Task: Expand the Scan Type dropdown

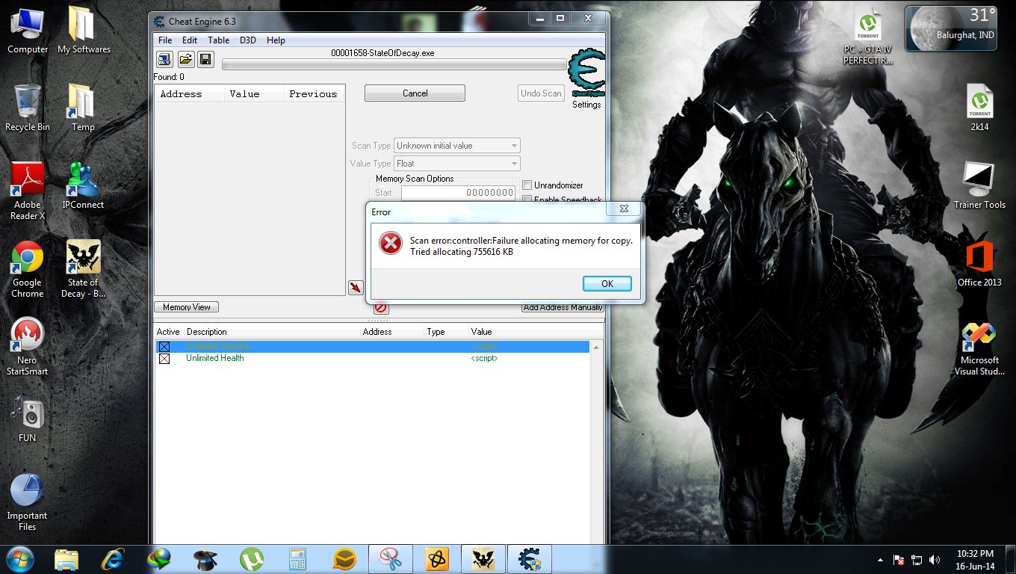Action: point(456,146)
